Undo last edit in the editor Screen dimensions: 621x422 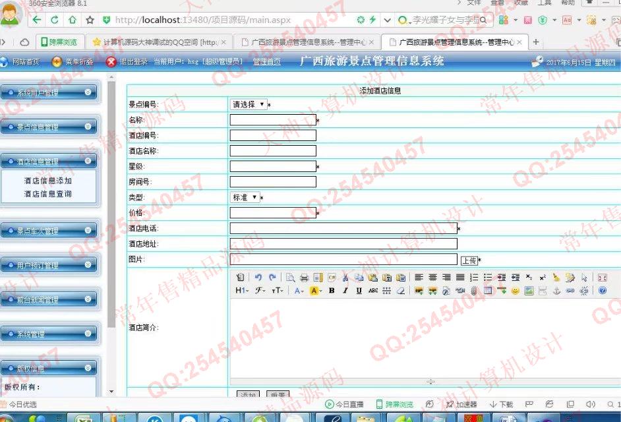(258, 278)
